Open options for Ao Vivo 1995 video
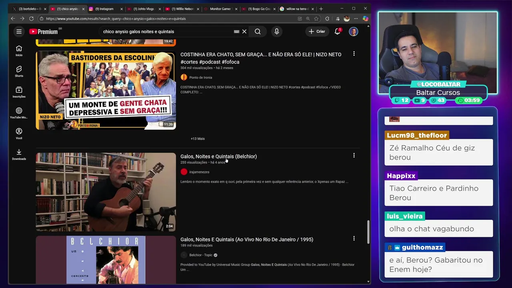The image size is (512, 288). coord(354,238)
